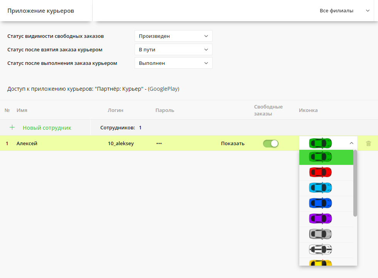Delete employee Алексей with trash icon
The width and height of the screenshot is (378, 278).
pyautogui.click(x=368, y=143)
